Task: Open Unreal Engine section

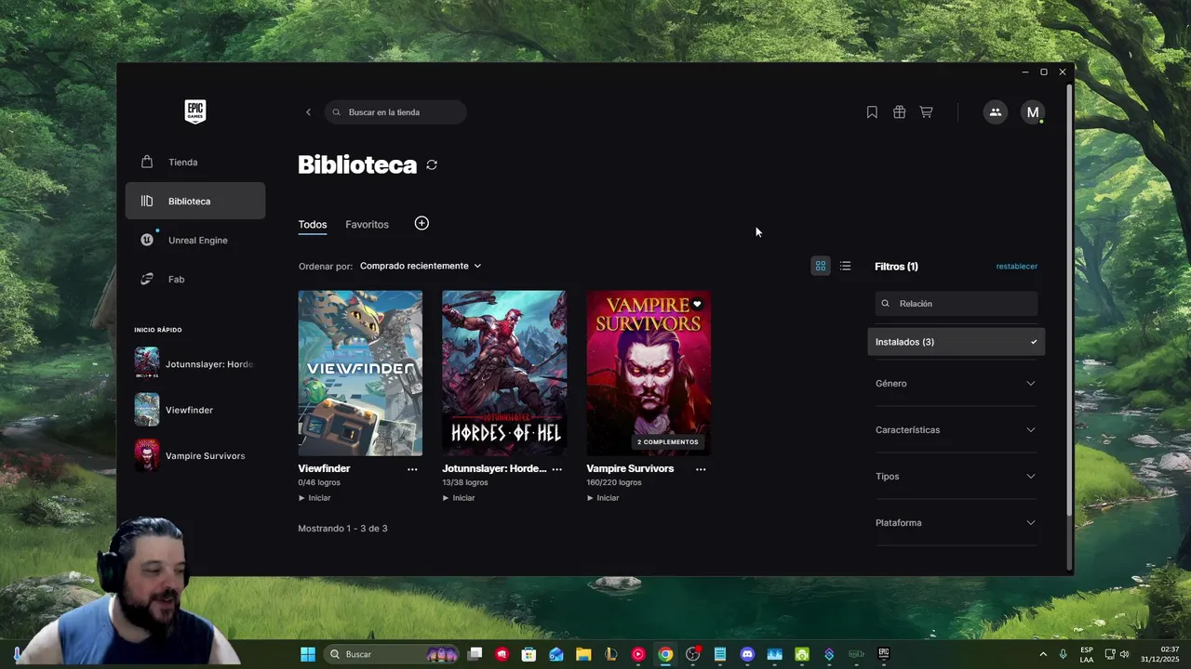Action: click(x=195, y=240)
